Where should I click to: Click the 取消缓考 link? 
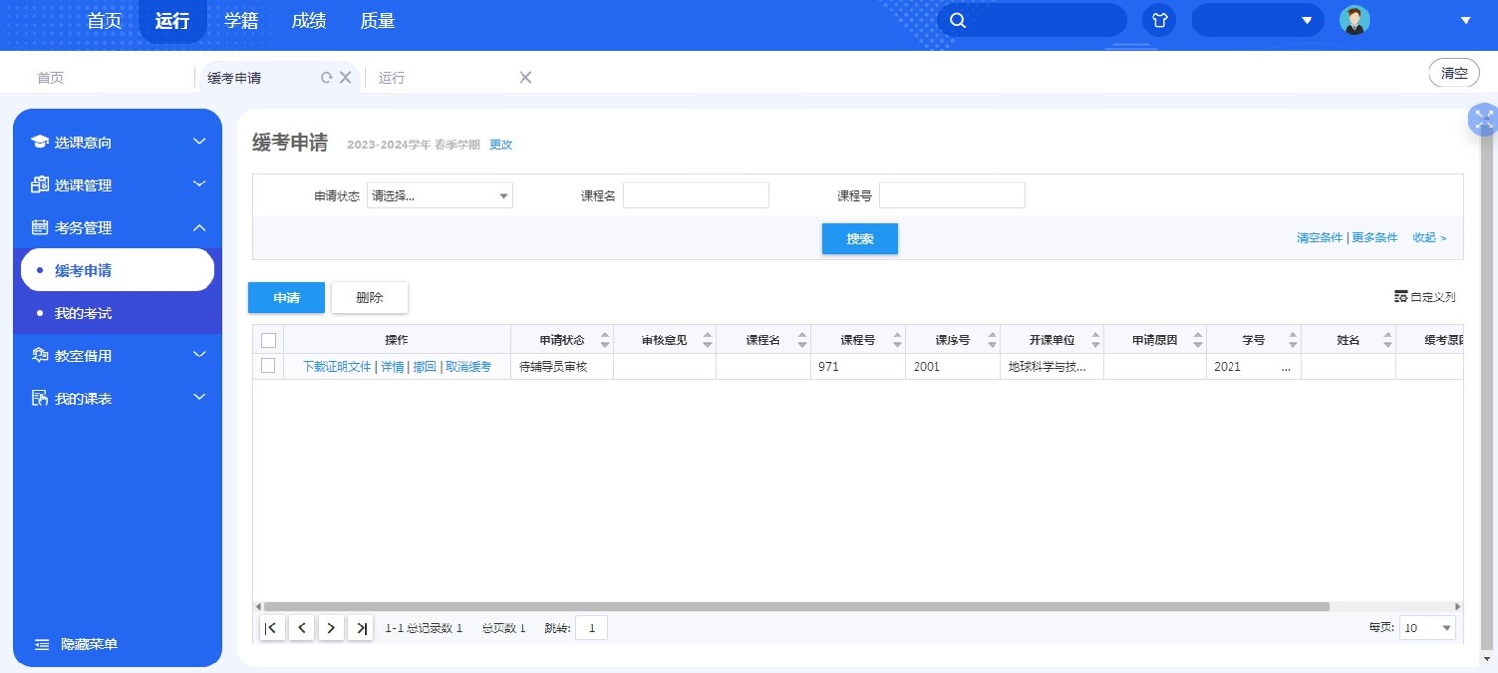[x=468, y=366]
